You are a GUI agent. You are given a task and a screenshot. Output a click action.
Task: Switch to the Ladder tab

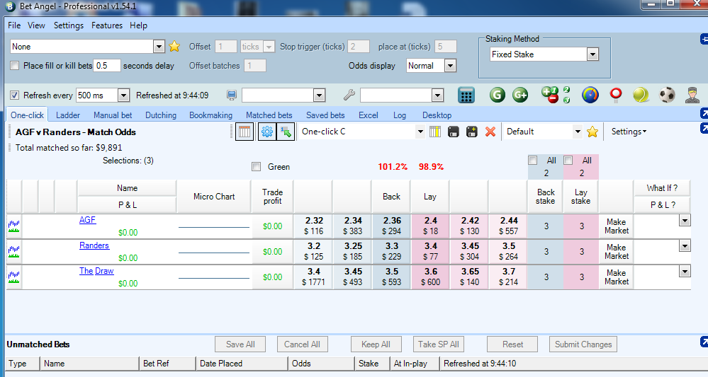tap(68, 115)
